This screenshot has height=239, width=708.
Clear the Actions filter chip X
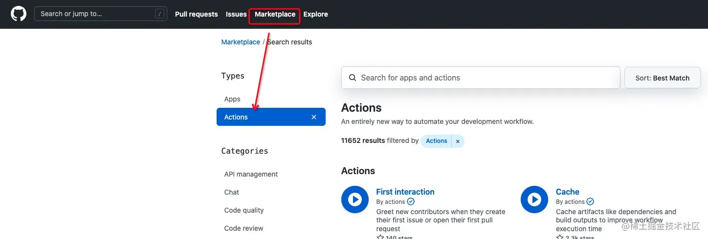[458, 141]
